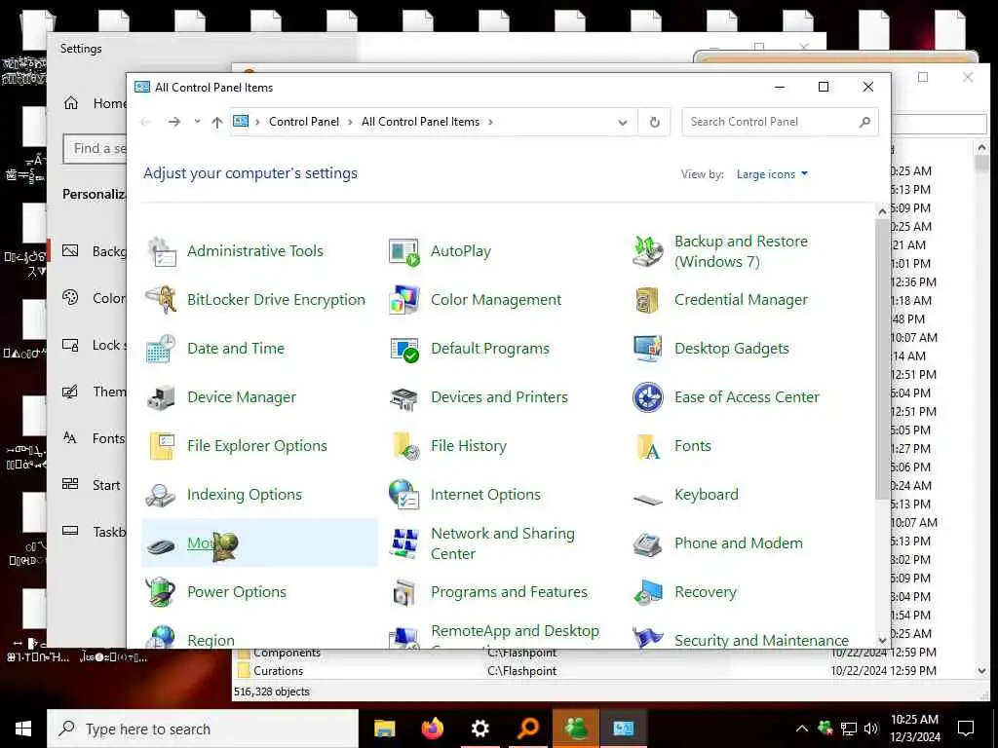The width and height of the screenshot is (998, 748).
Task: Expand the chevron after All Control Panel Items
Action: coord(491,122)
